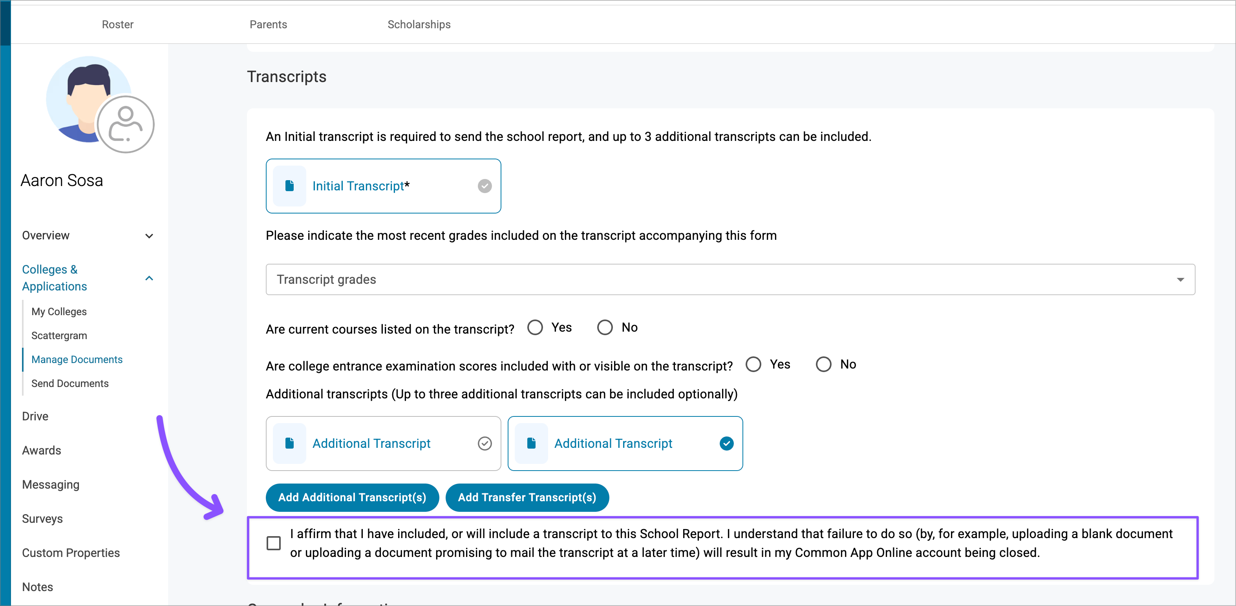1236x606 pixels.
Task: Open Scattergram in sidebar
Action: tap(59, 336)
